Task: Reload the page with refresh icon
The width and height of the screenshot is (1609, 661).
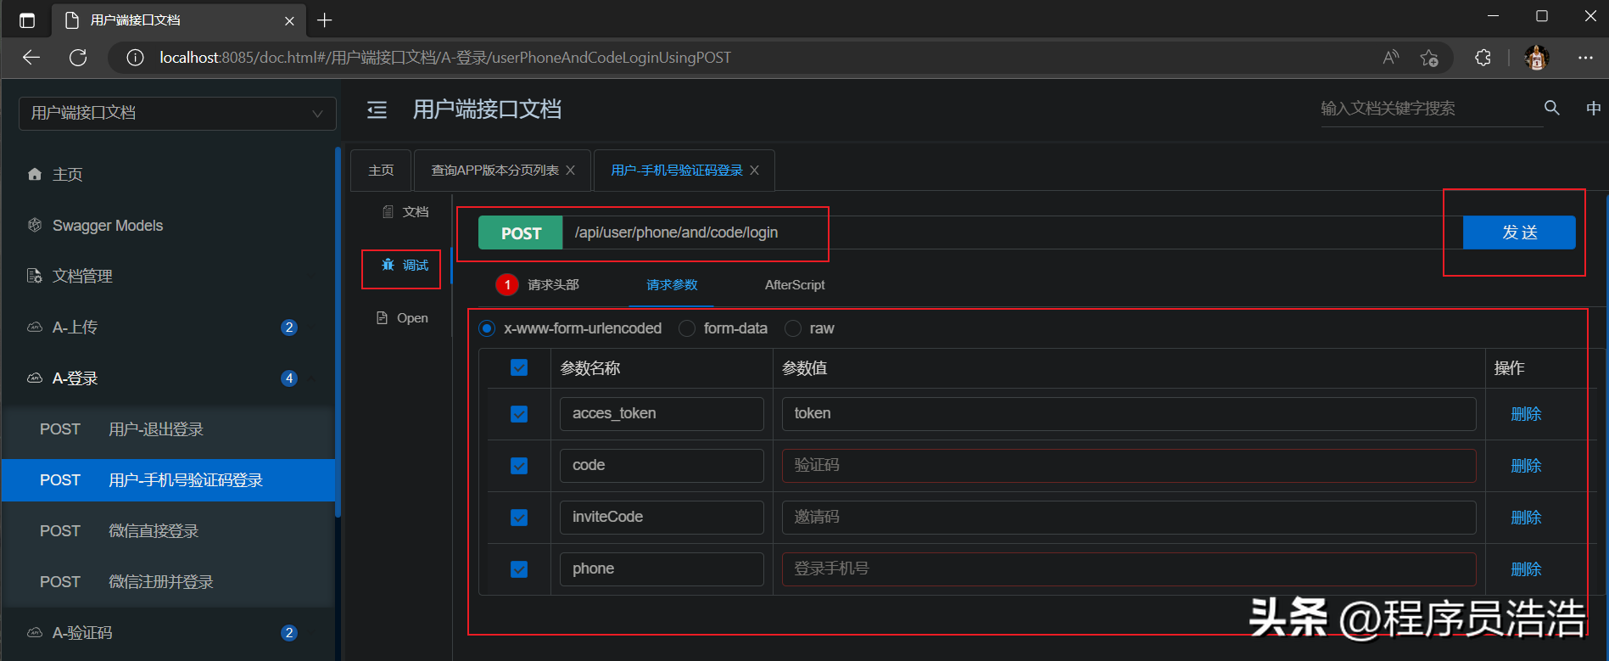Action: [x=78, y=58]
